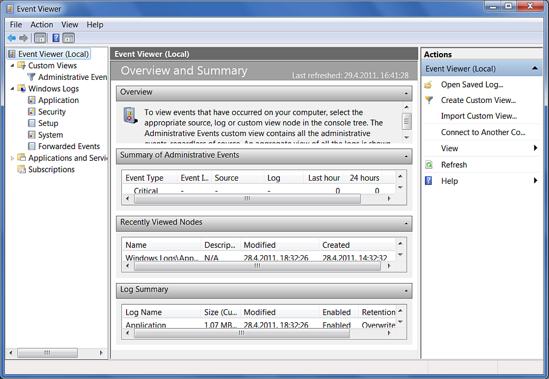This screenshot has width=549, height=379.
Task: Click the blue Help icon in Actions pane
Action: pos(428,181)
